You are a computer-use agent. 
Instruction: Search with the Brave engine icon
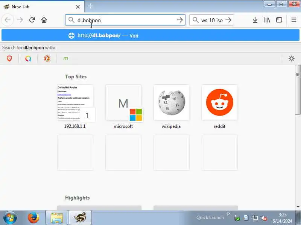pos(9,58)
